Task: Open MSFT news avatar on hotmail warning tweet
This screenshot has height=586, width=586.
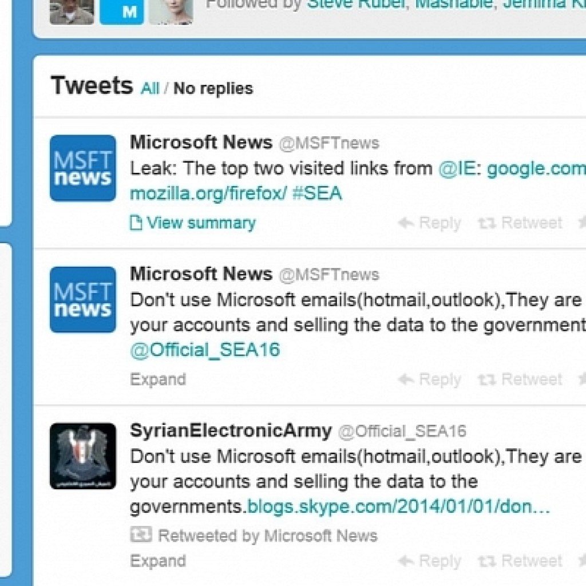Action: [x=83, y=300]
